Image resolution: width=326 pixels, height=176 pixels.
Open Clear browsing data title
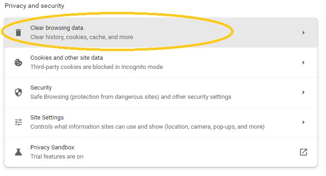(x=57, y=28)
